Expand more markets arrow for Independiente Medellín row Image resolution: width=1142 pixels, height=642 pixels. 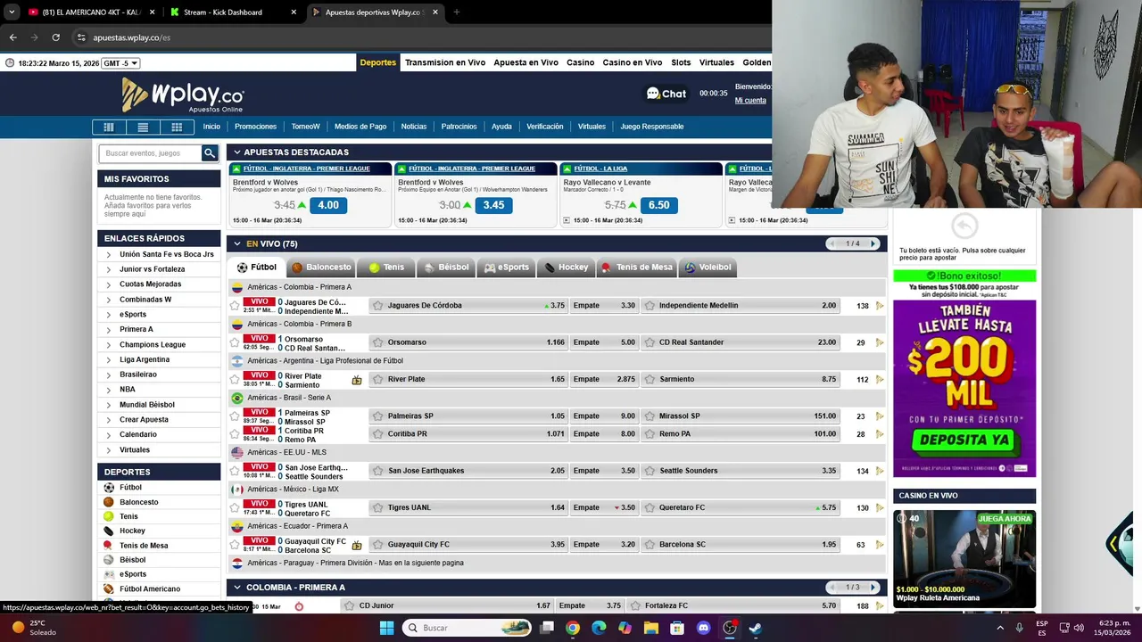880,306
